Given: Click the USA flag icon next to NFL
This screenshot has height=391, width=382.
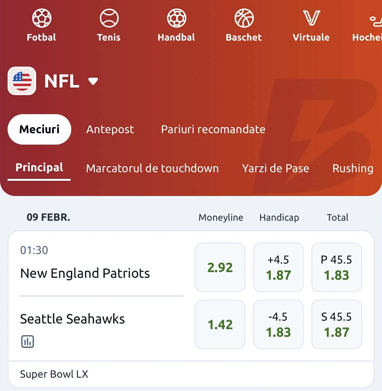Looking at the screenshot, I should click(22, 81).
